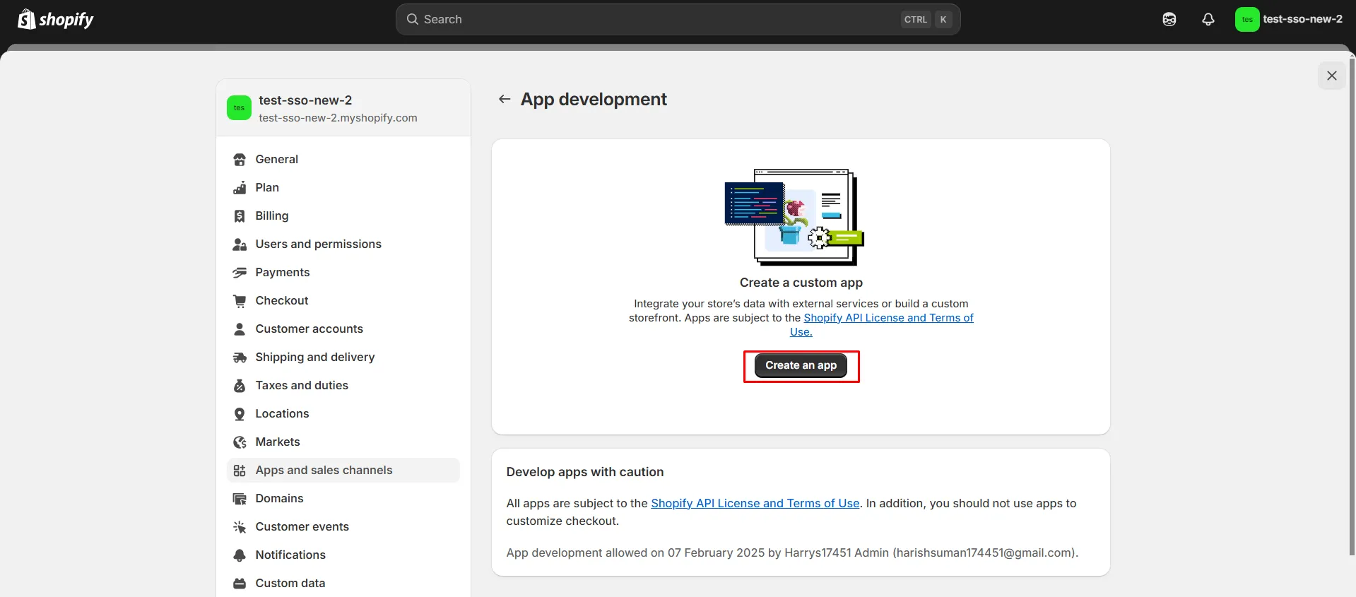
Task: Click the test-sso-new-2 store header in sidebar
Action: point(343,108)
